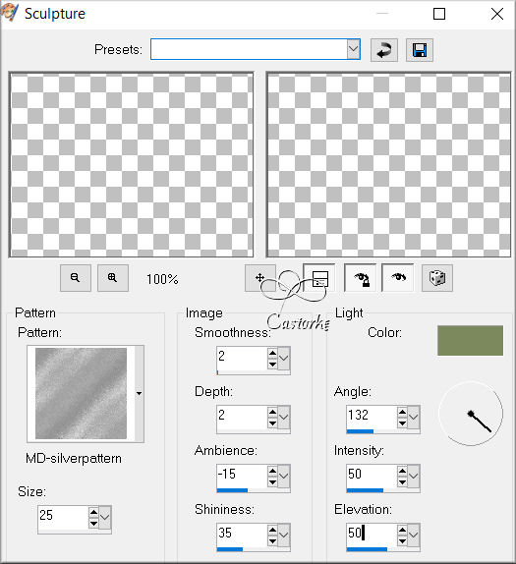516x564 pixels.
Task: Toggle the proof eye button
Action: coord(398,278)
